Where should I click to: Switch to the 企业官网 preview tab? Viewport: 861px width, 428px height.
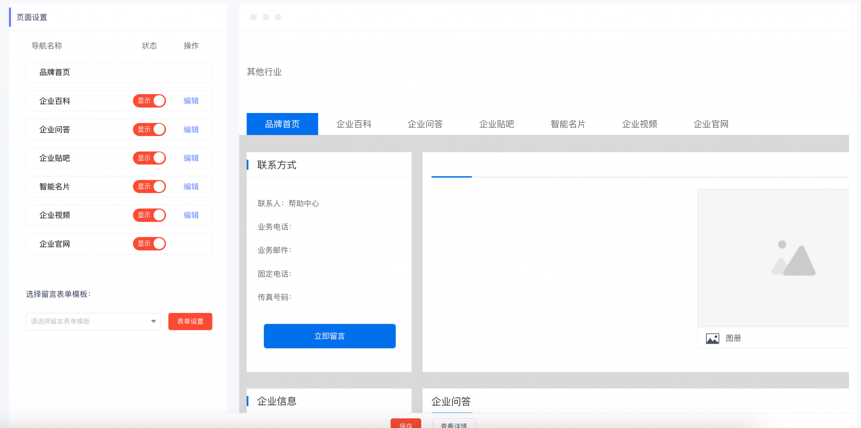click(x=711, y=124)
